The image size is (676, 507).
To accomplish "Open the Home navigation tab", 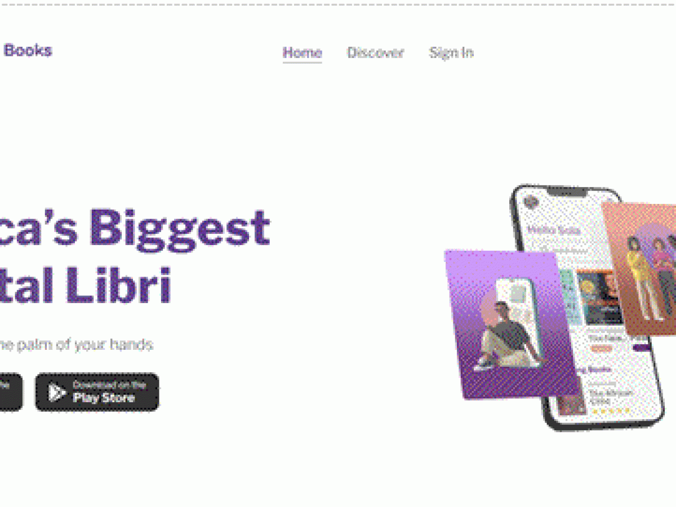I will (x=303, y=53).
